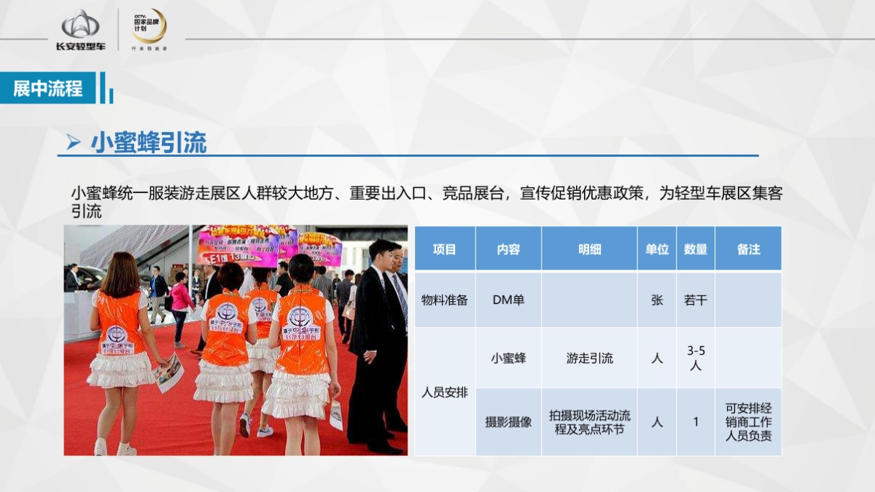Select the 数量 header cell
Viewport: 875px width, 492px height.
tap(696, 249)
